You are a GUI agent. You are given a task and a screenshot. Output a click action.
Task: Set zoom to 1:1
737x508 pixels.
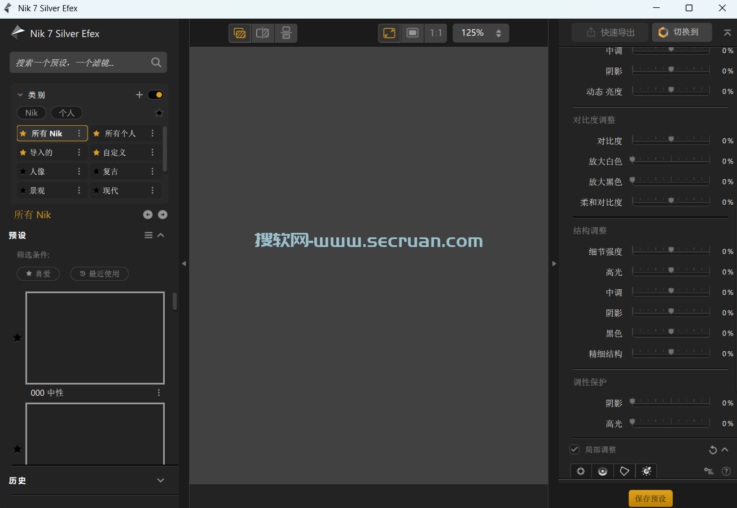[x=436, y=33]
